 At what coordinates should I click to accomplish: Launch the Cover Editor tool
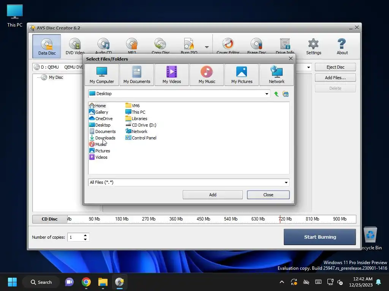click(228, 46)
